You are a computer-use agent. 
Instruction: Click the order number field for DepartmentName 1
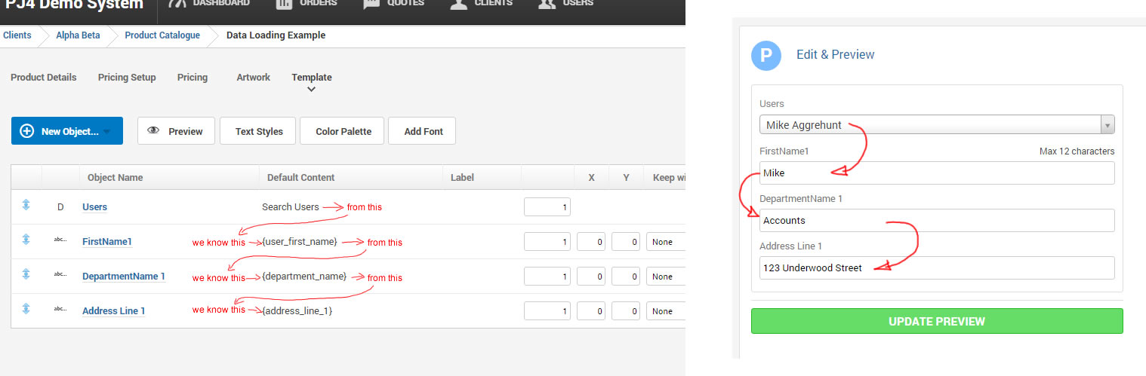547,277
